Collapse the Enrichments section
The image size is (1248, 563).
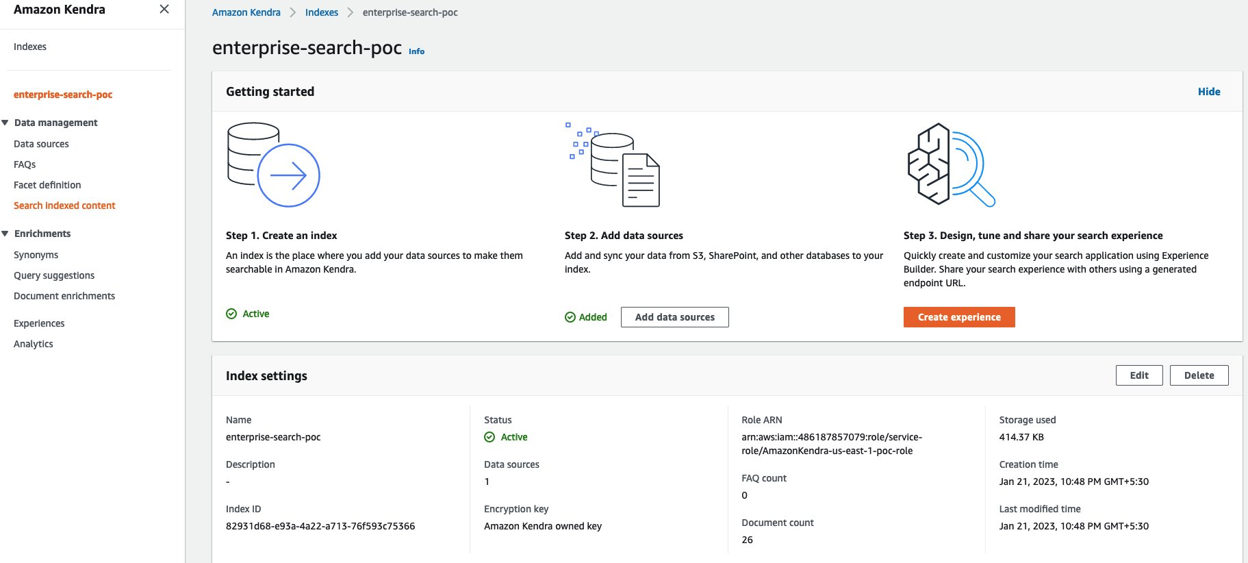[5, 234]
